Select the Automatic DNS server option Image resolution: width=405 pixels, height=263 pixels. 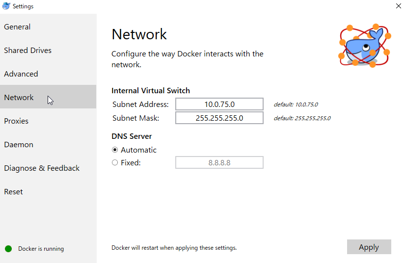point(115,150)
